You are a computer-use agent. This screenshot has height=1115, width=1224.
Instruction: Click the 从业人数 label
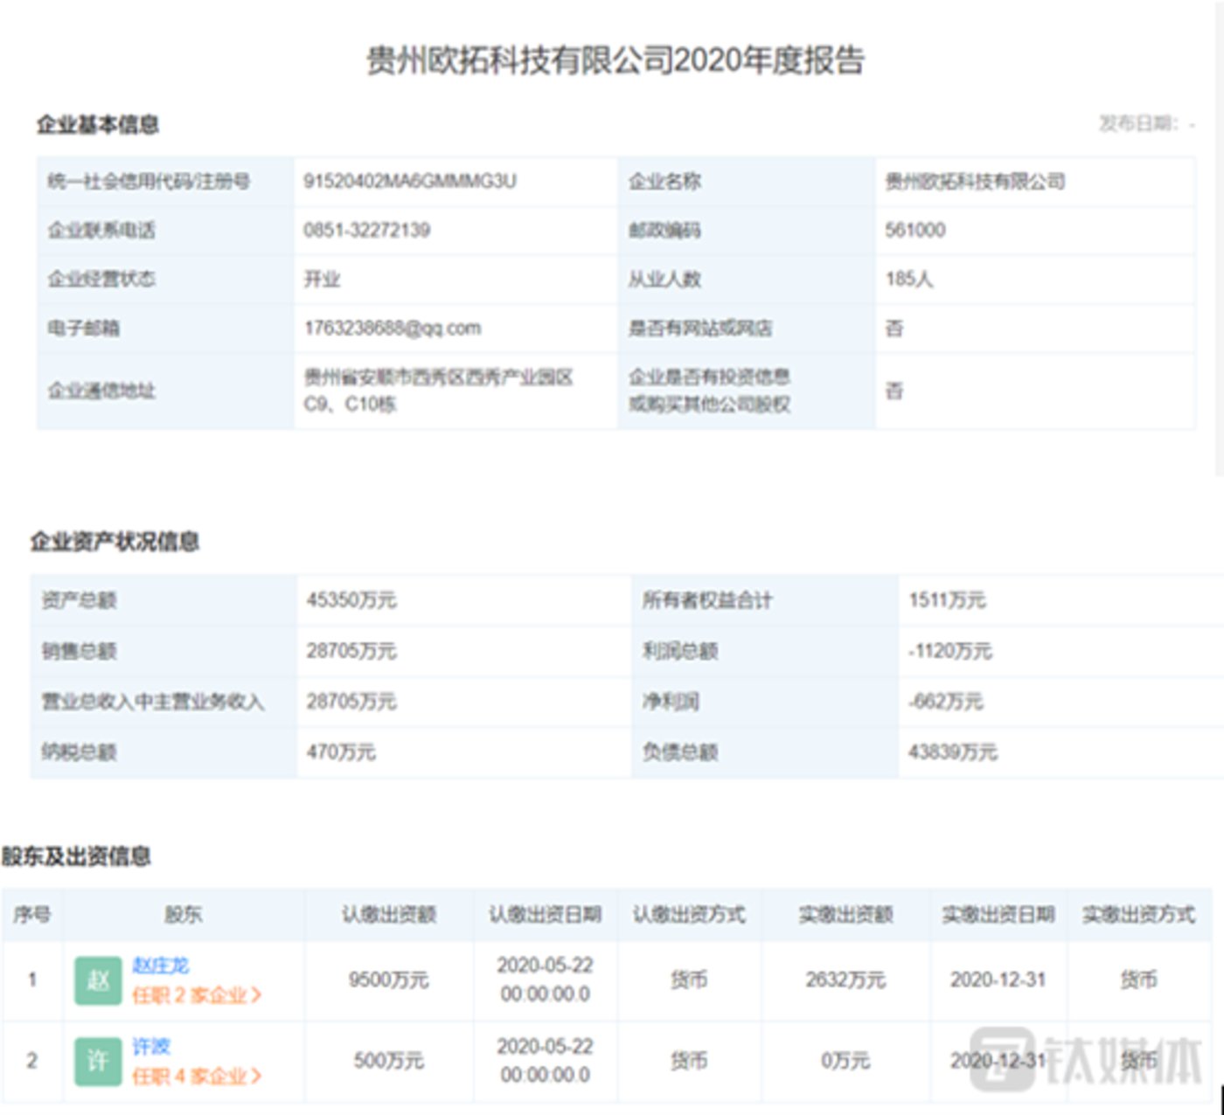click(664, 279)
